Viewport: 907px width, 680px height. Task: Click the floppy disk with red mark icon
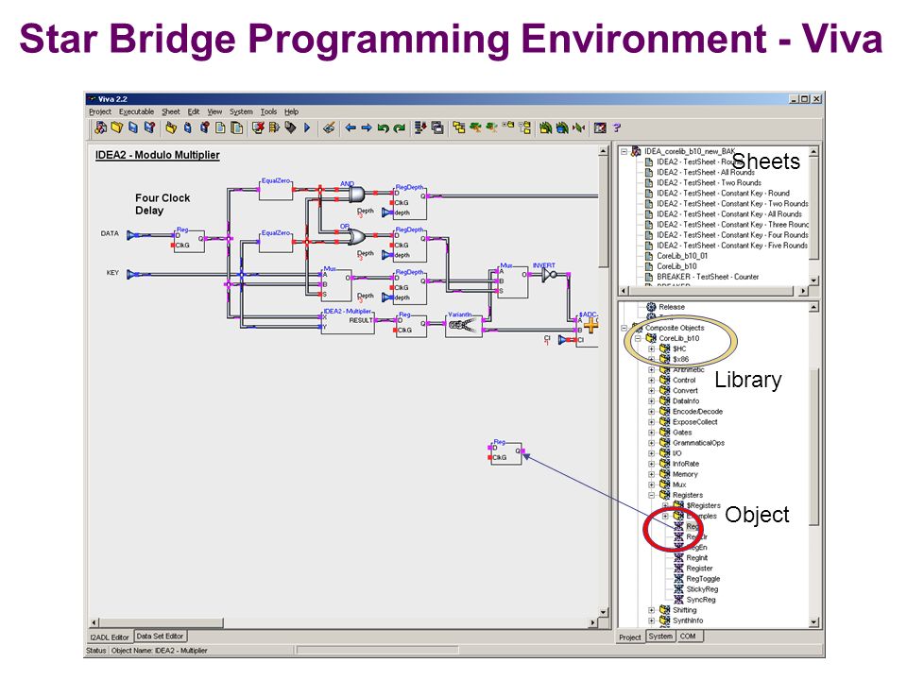tap(149, 127)
